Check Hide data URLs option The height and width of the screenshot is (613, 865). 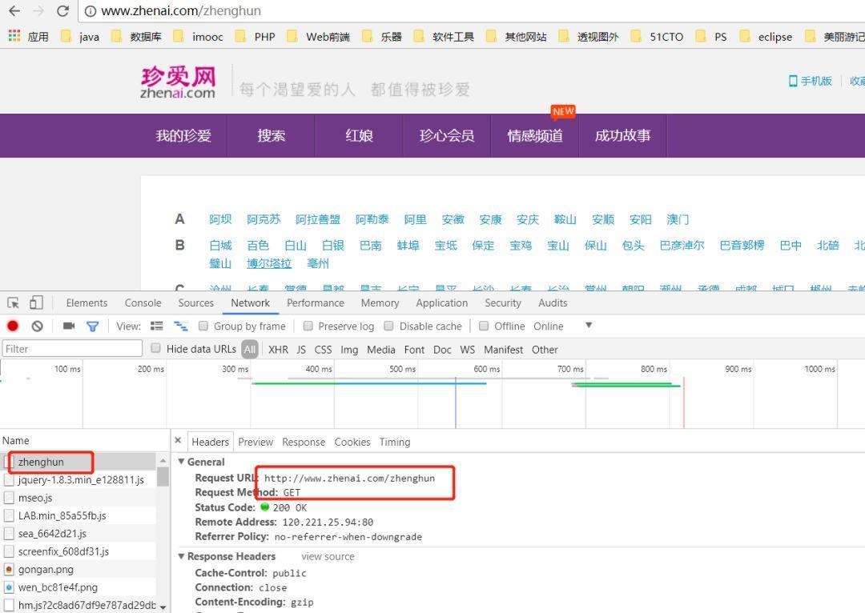[x=155, y=348]
